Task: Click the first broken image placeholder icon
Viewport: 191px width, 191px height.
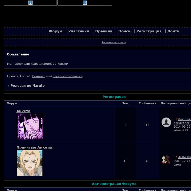Action: coord(31,3)
